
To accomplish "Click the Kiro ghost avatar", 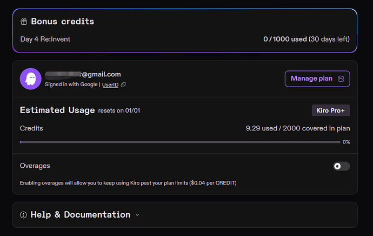I will [x=30, y=79].
